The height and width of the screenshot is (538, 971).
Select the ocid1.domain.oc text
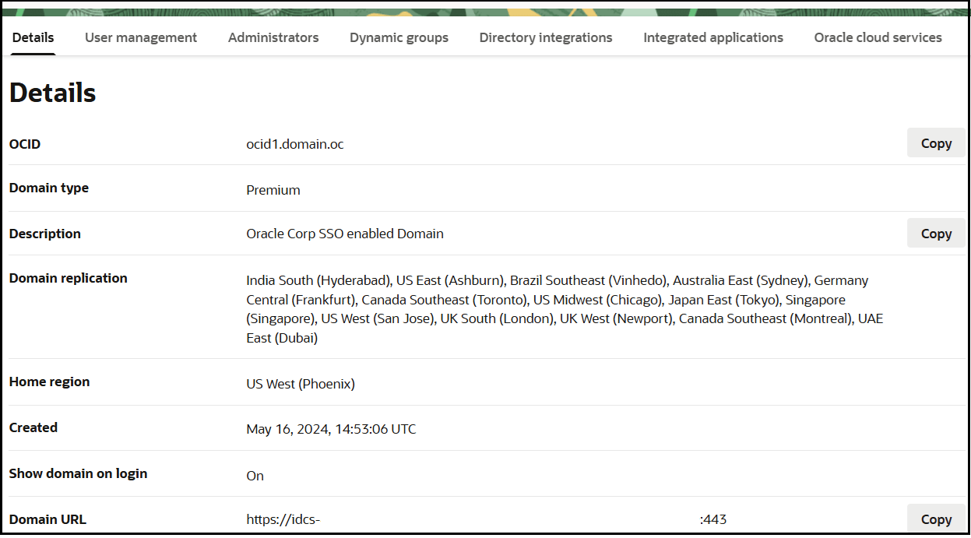coord(294,143)
